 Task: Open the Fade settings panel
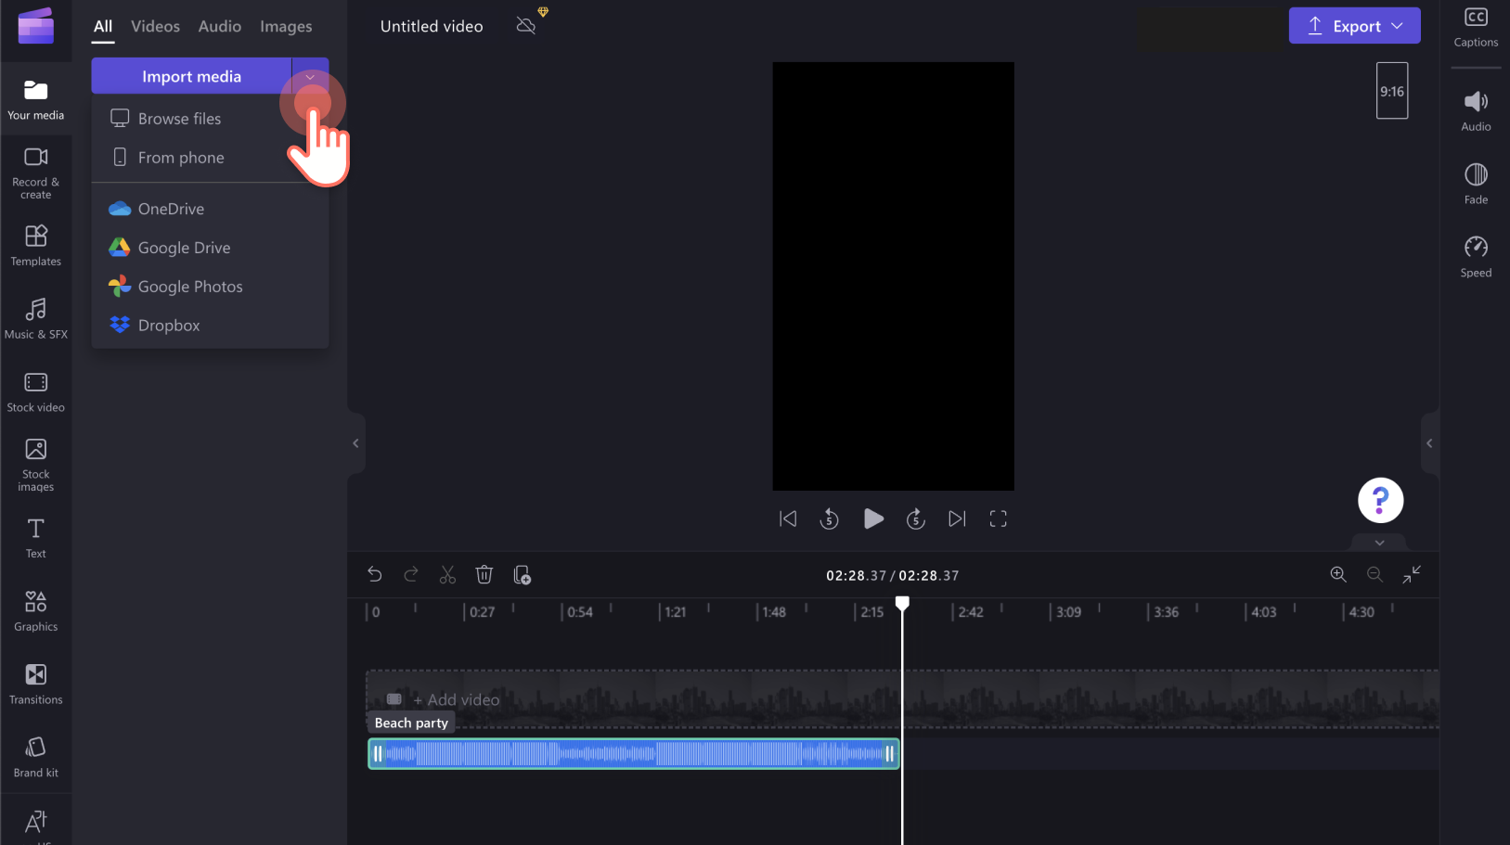[1476, 184]
